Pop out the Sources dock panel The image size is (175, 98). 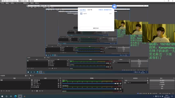(60, 78)
